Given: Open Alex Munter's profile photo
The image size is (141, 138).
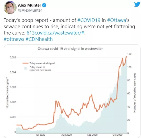Looking at the screenshot, I should pos(10,8).
